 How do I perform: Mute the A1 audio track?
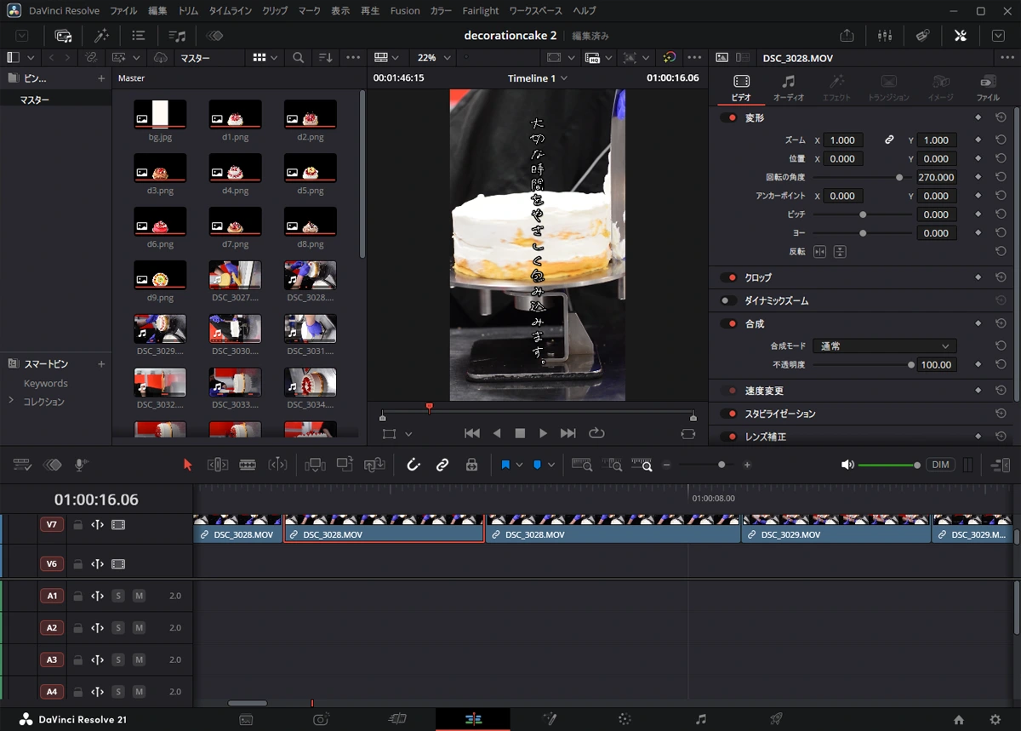pyautogui.click(x=139, y=596)
